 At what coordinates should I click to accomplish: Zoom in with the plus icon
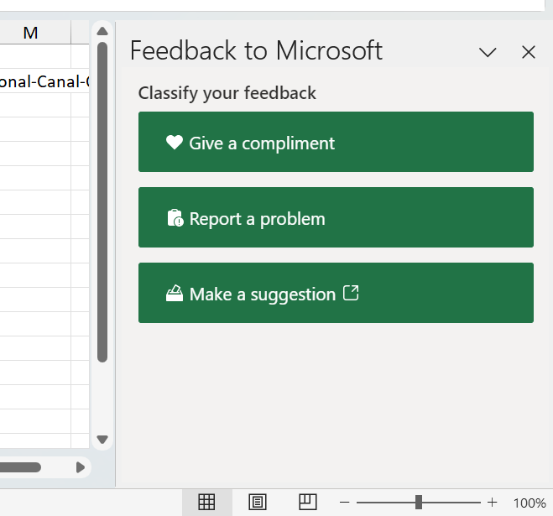click(x=492, y=503)
